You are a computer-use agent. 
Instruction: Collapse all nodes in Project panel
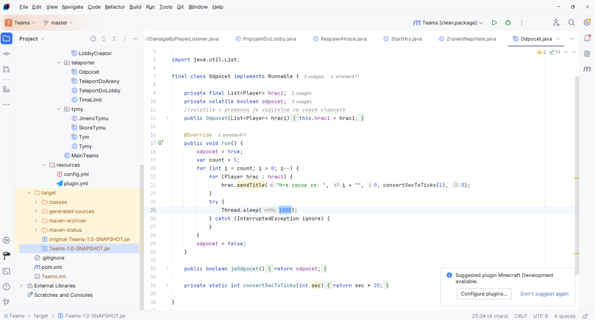(114, 39)
